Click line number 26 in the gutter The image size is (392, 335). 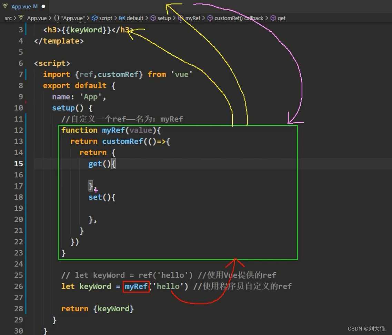pyautogui.click(x=19, y=286)
